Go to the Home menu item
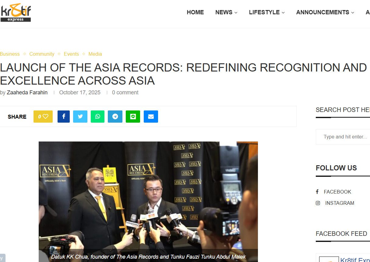The image size is (370, 262). point(195,12)
